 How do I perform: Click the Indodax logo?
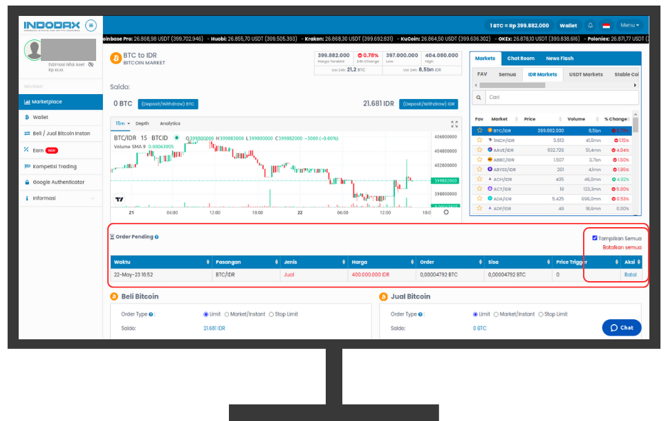point(52,26)
